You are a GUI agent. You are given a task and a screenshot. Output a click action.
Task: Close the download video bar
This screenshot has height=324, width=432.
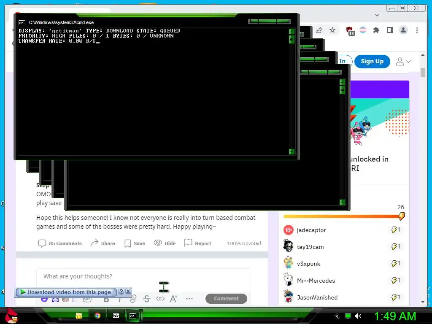pos(128,292)
